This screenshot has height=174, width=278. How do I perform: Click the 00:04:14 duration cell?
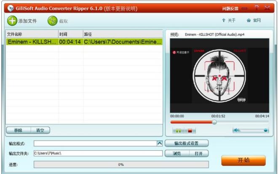[x=70, y=42]
